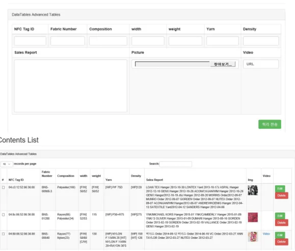Click the green submit query button
Image resolution: width=295 pixels, height=251 pixels.
[x=270, y=124]
